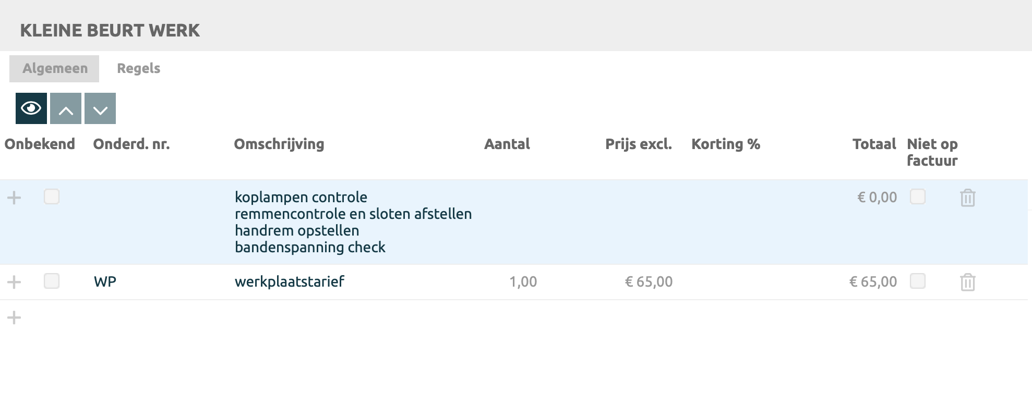The height and width of the screenshot is (394, 1032).
Task: Delete the koplampen controle line
Action: pos(967,198)
